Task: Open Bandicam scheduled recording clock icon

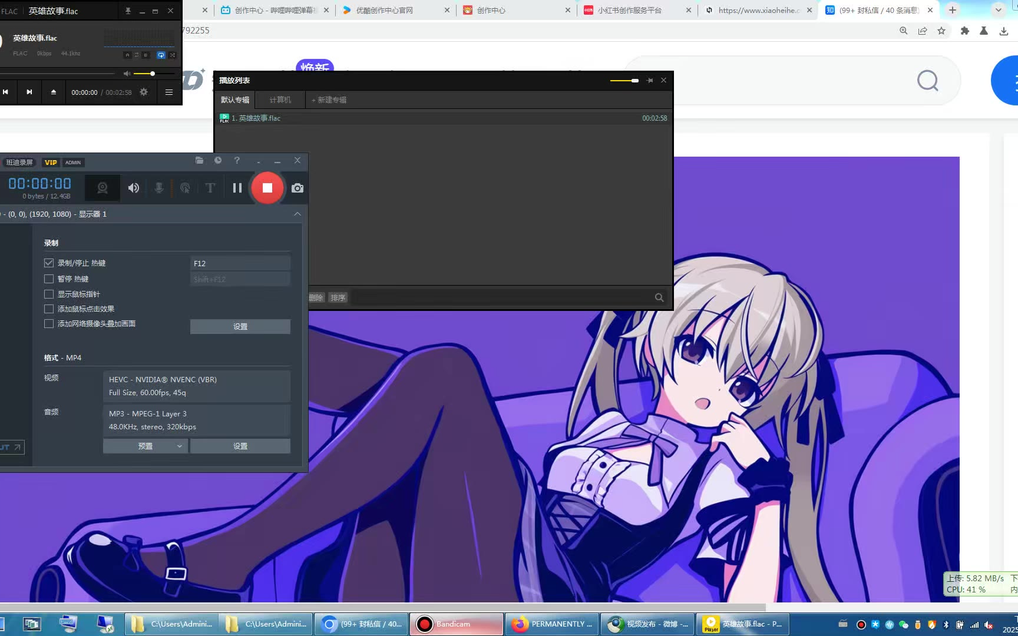Action: [x=218, y=160]
